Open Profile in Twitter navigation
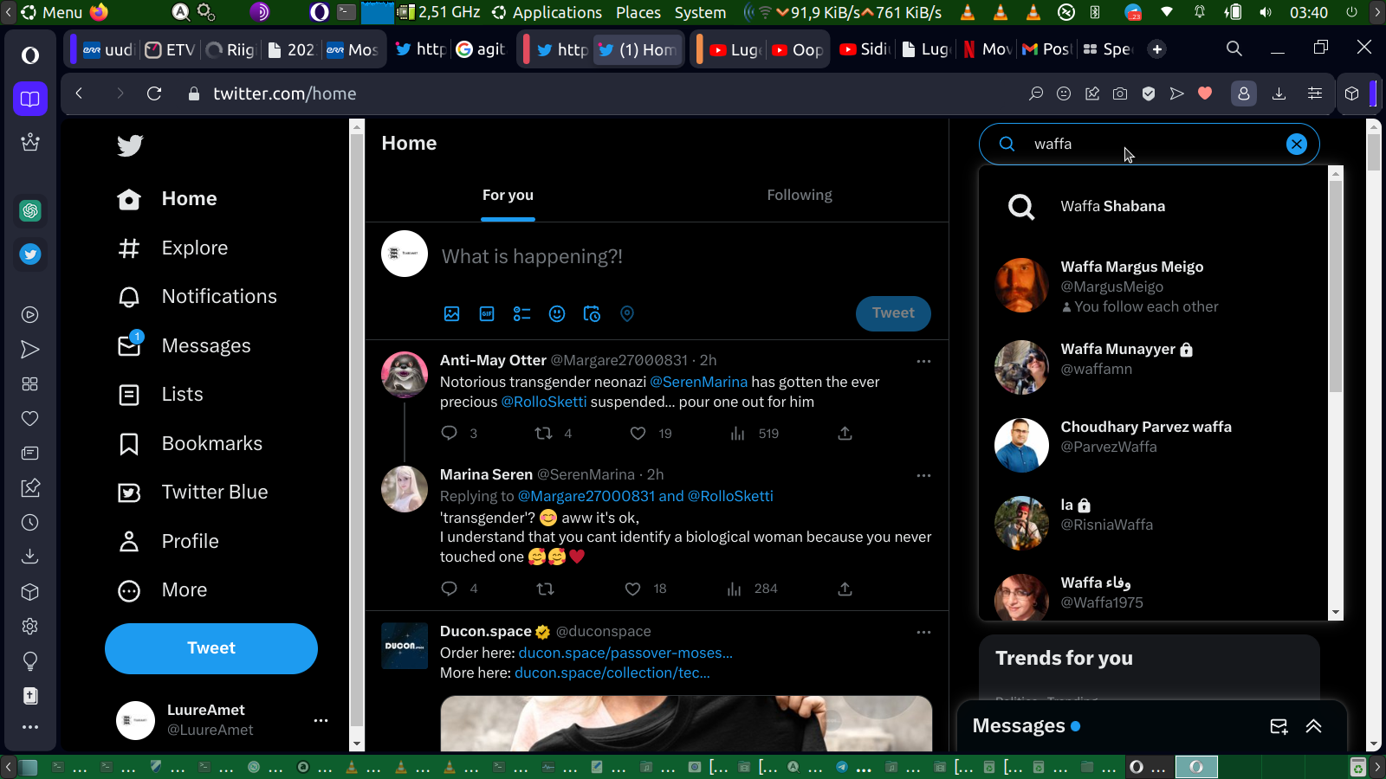The height and width of the screenshot is (779, 1386). [168, 542]
